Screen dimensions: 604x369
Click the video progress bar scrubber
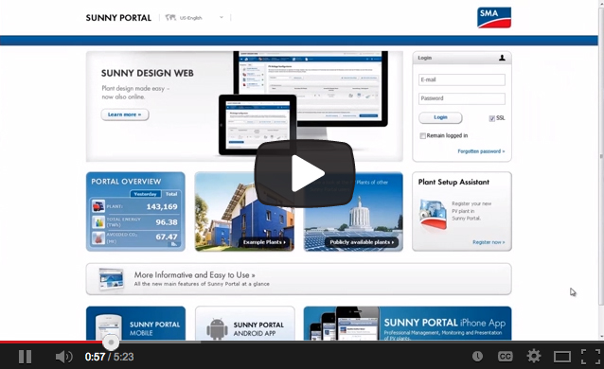pyautogui.click(x=111, y=343)
